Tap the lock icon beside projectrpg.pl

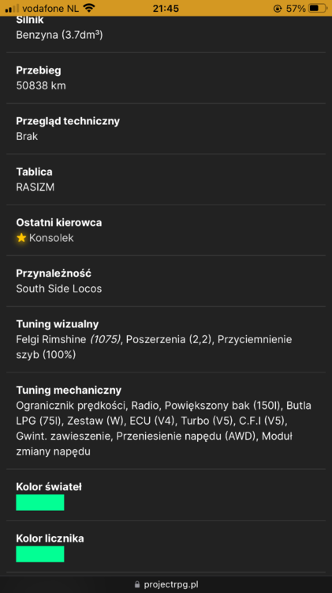pyautogui.click(x=137, y=584)
